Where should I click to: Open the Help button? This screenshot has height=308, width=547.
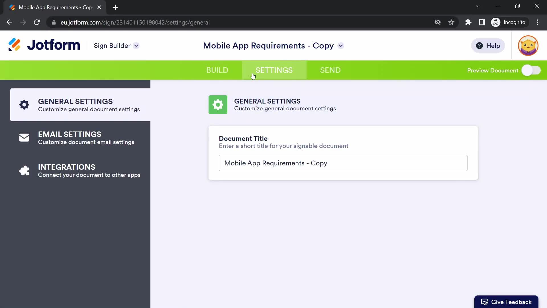click(x=488, y=46)
